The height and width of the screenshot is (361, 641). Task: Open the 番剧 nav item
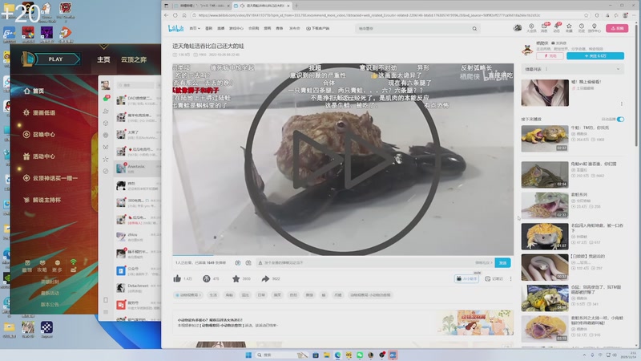209,28
